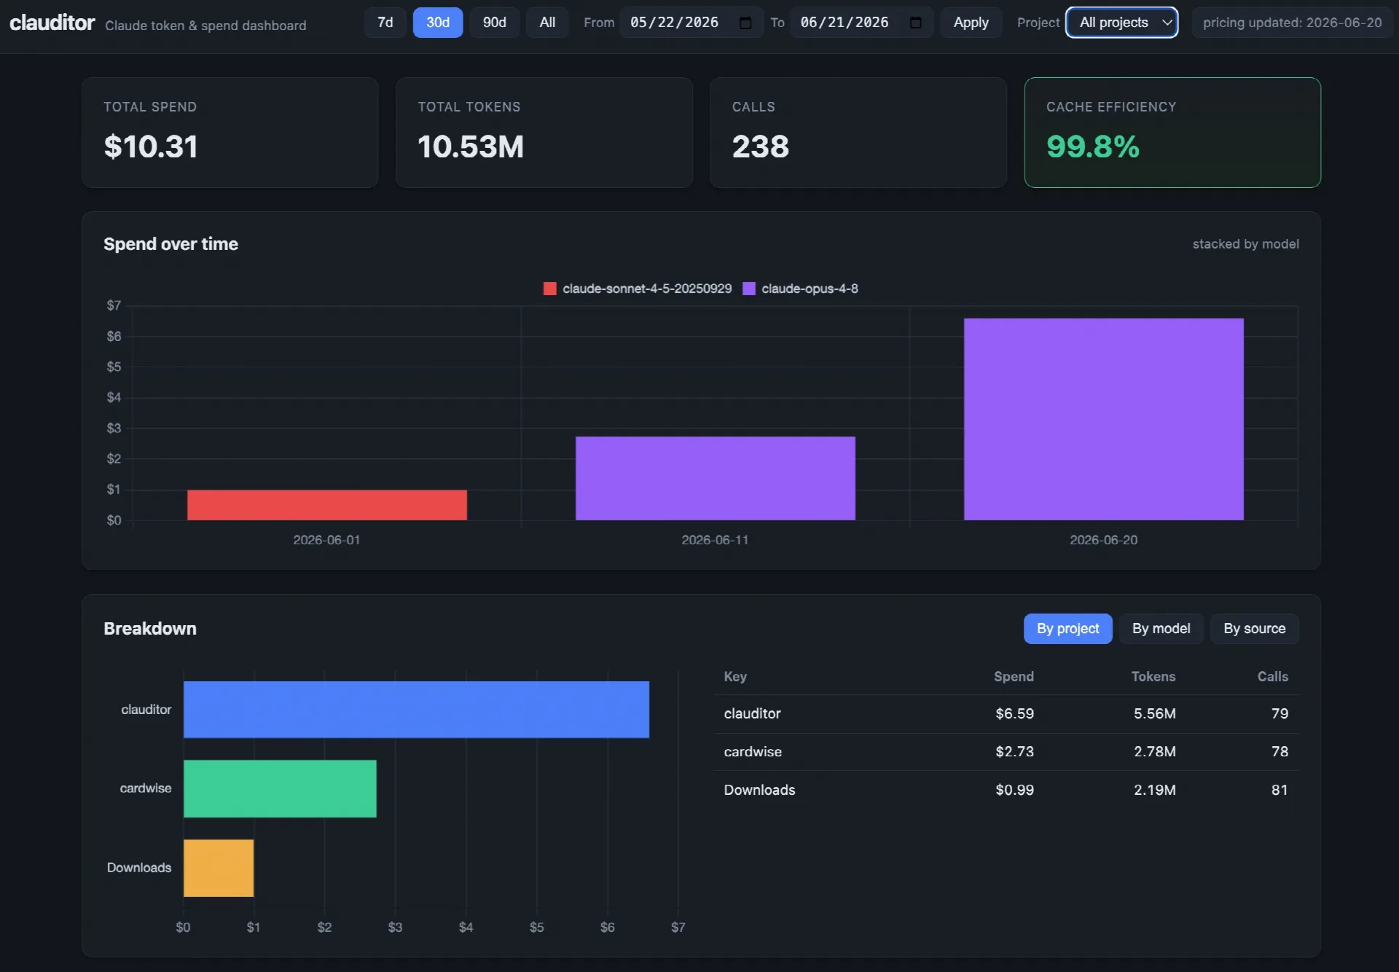Open the To date calendar picker icon
Screen dimensions: 1399x972
pos(916,23)
